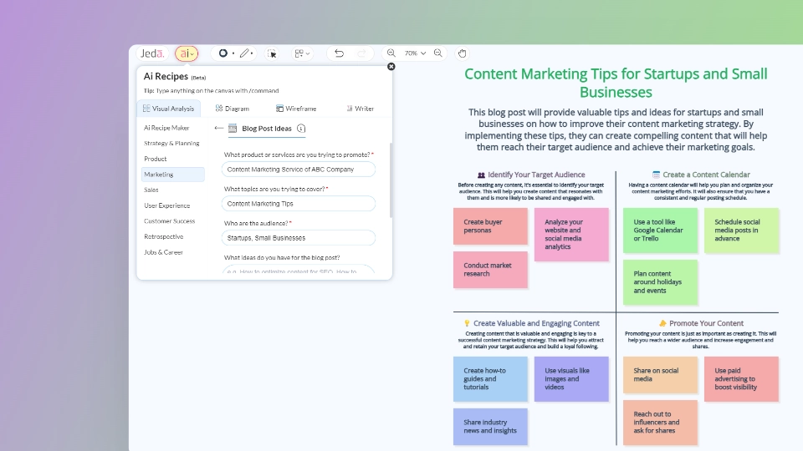Switch to the Diagram tab
This screenshot has width=803, height=451.
coord(233,109)
